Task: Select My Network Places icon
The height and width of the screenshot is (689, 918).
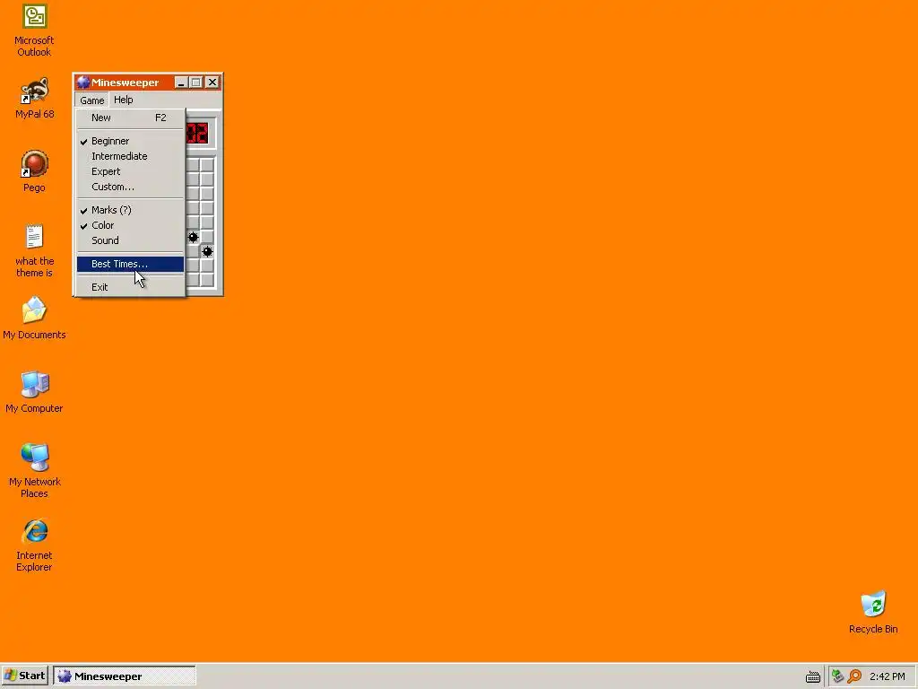Action: tap(34, 471)
